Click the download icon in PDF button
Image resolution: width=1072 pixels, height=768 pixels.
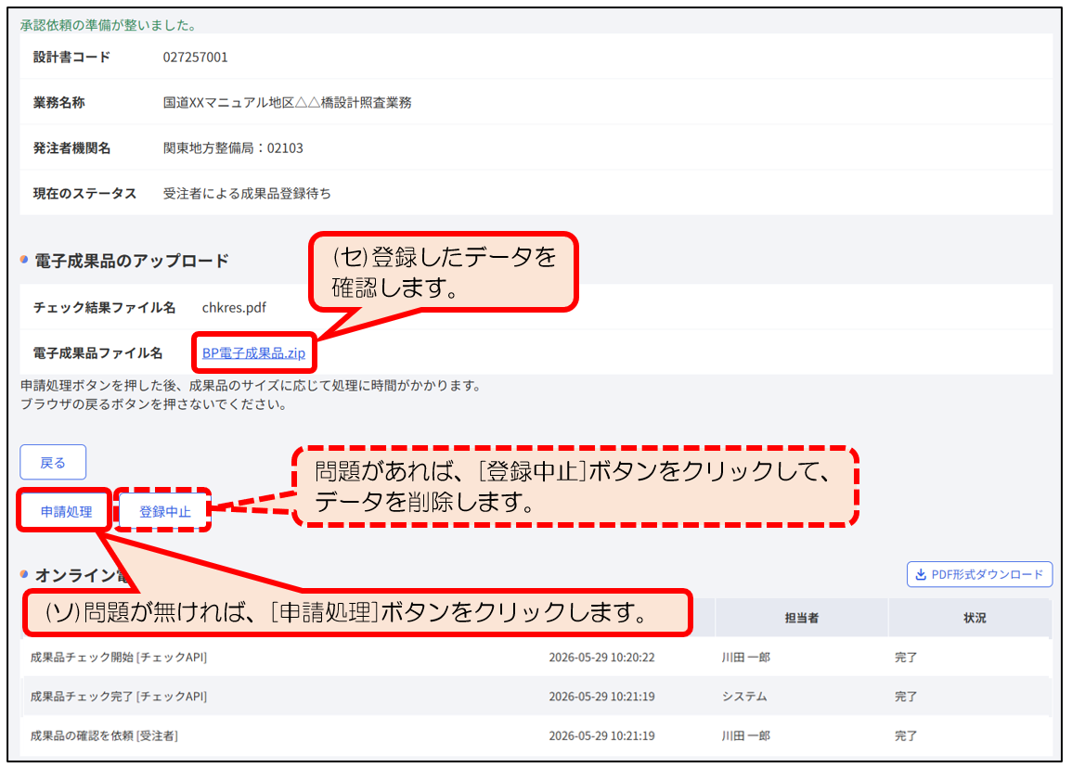pos(920,574)
